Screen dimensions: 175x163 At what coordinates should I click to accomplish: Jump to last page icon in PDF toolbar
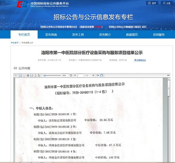[x=98, y=75]
